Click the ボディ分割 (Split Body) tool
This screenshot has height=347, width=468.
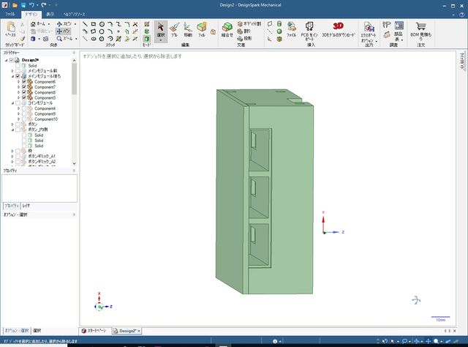pos(249,23)
